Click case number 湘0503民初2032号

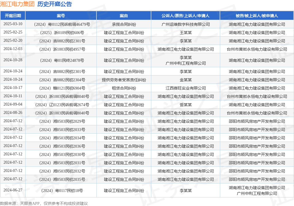click(62, 171)
